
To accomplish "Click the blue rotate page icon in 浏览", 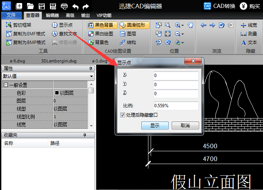I will (222, 25).
